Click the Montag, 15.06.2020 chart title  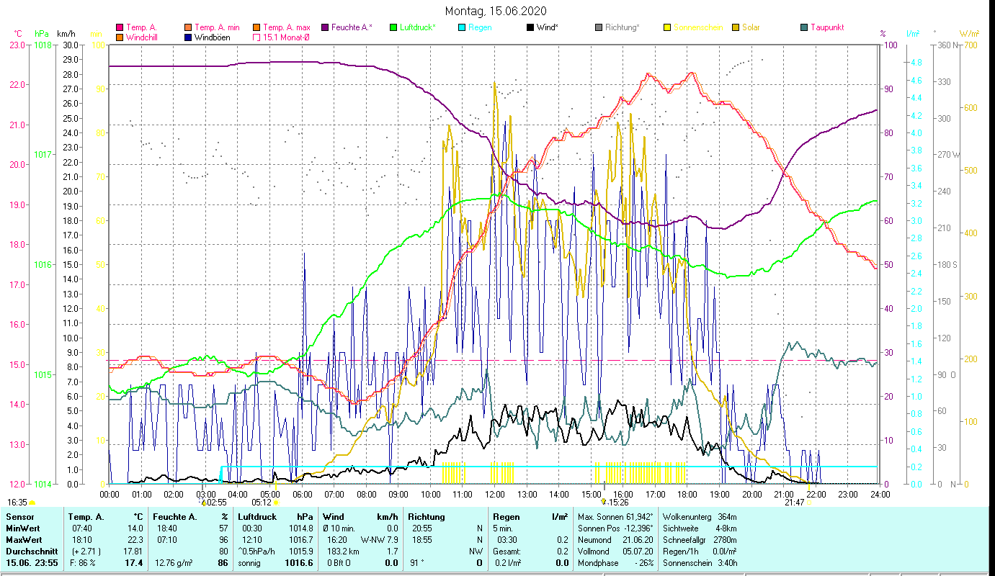496,11
